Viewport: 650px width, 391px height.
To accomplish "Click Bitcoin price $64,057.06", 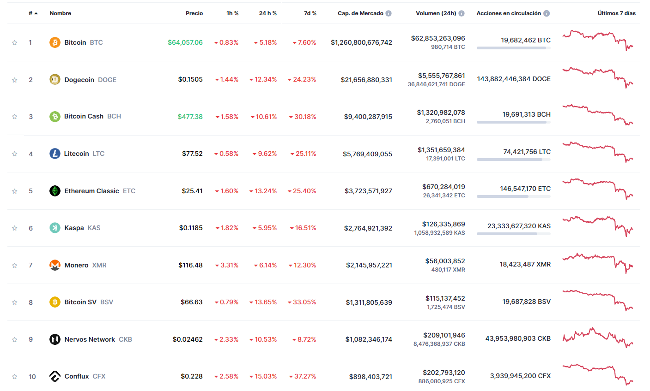I will click(x=185, y=42).
